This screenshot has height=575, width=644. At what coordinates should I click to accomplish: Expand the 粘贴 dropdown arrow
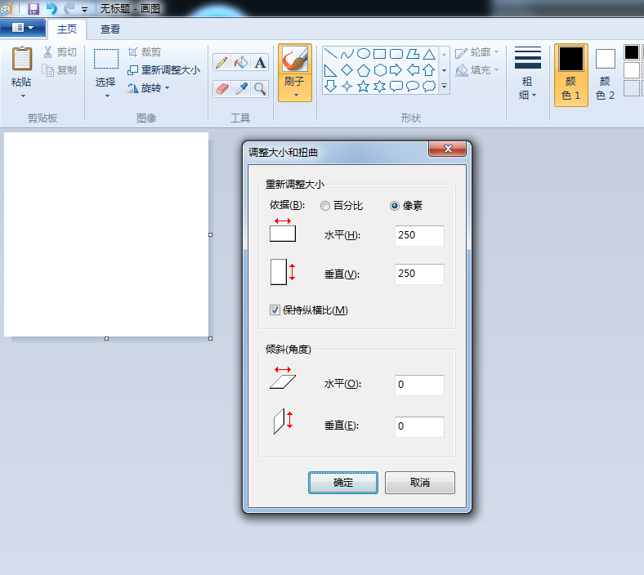tap(23, 96)
